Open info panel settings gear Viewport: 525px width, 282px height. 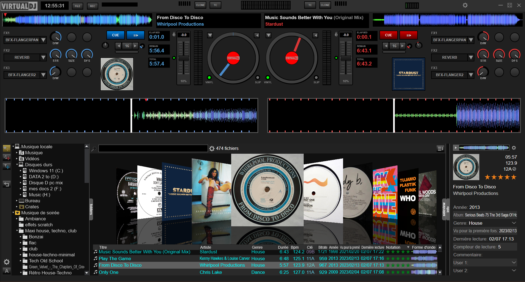(x=514, y=148)
